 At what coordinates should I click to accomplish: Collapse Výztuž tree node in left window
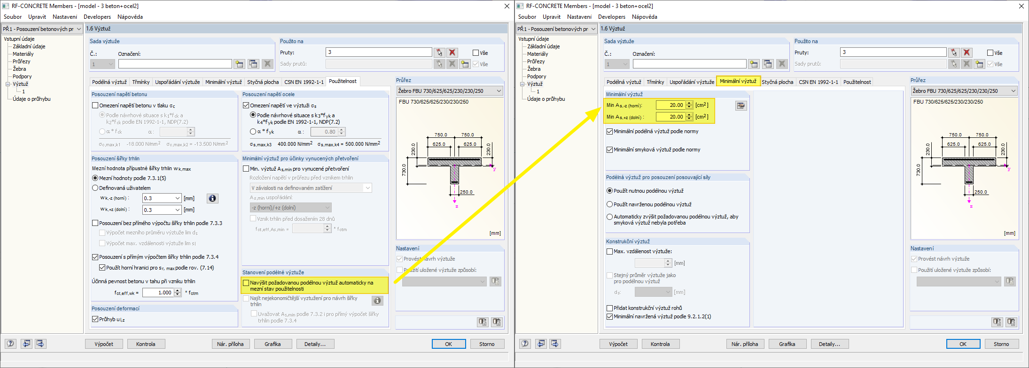click(8, 84)
